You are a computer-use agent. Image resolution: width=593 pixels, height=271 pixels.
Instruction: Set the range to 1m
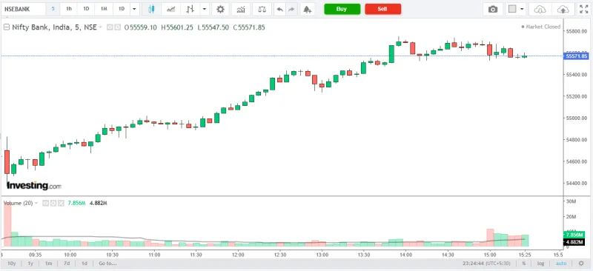(x=49, y=264)
